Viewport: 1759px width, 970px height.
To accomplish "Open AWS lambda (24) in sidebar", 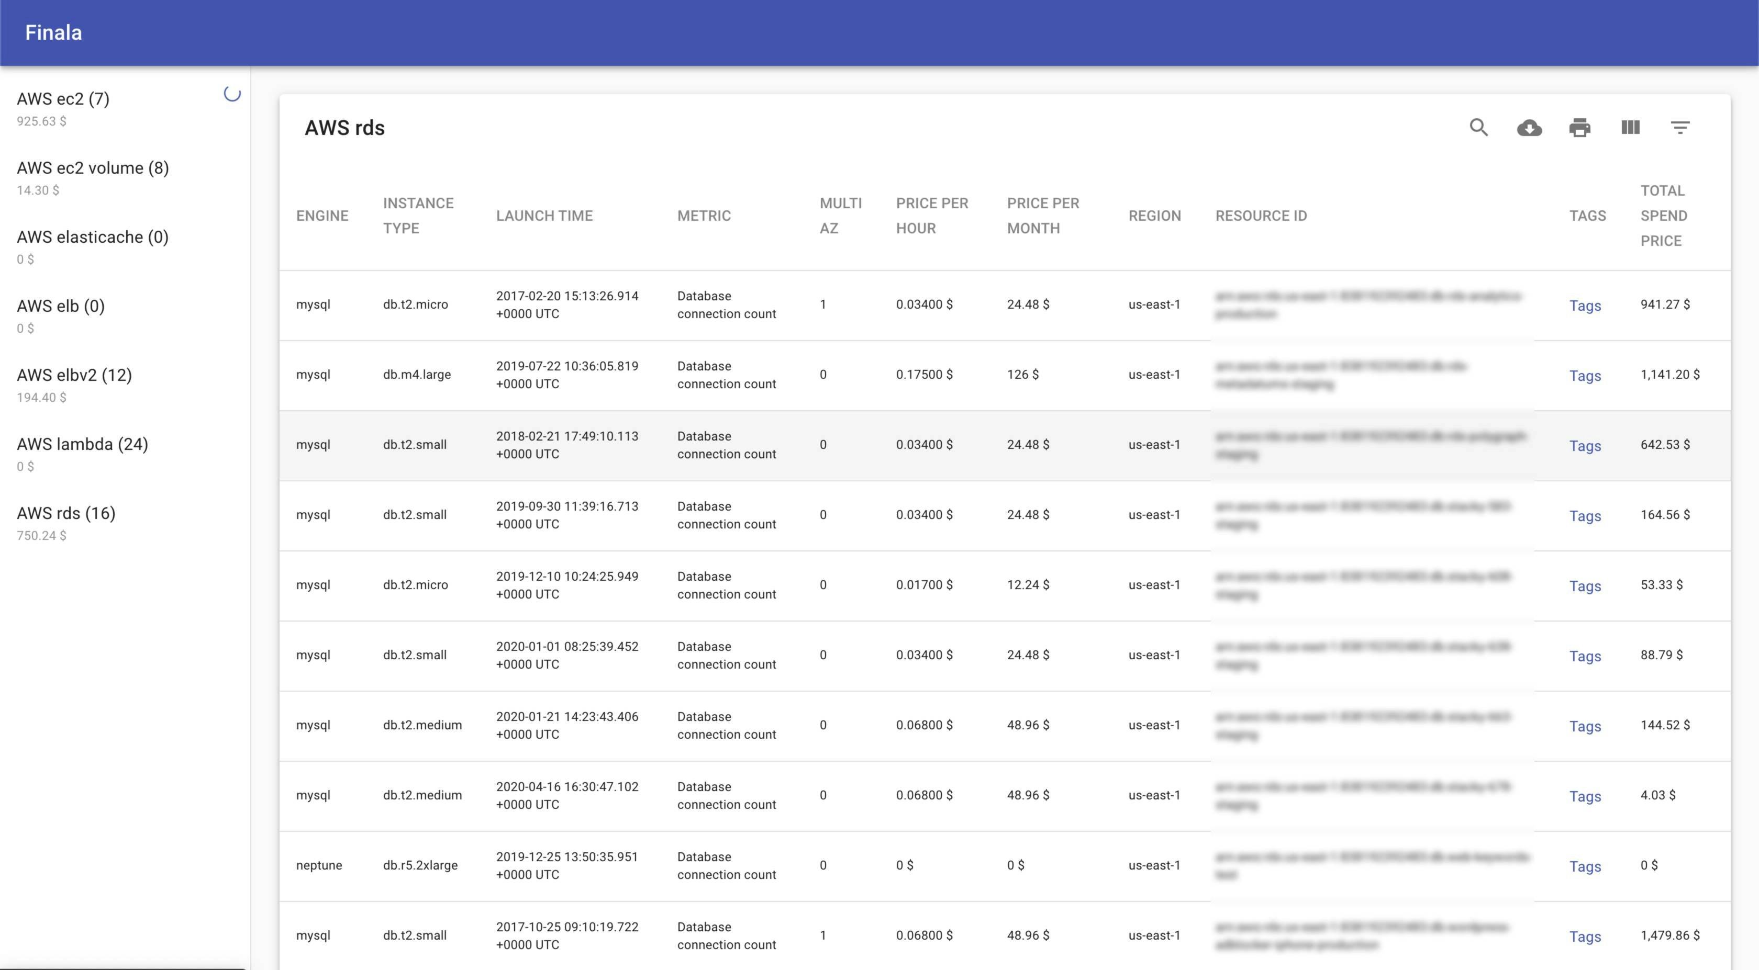I will (83, 444).
